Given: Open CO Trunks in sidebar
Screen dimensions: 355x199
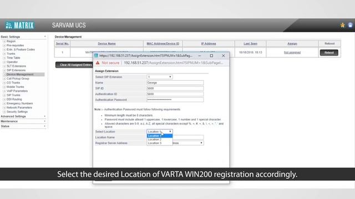Looking at the screenshot, I should coord(13,82).
